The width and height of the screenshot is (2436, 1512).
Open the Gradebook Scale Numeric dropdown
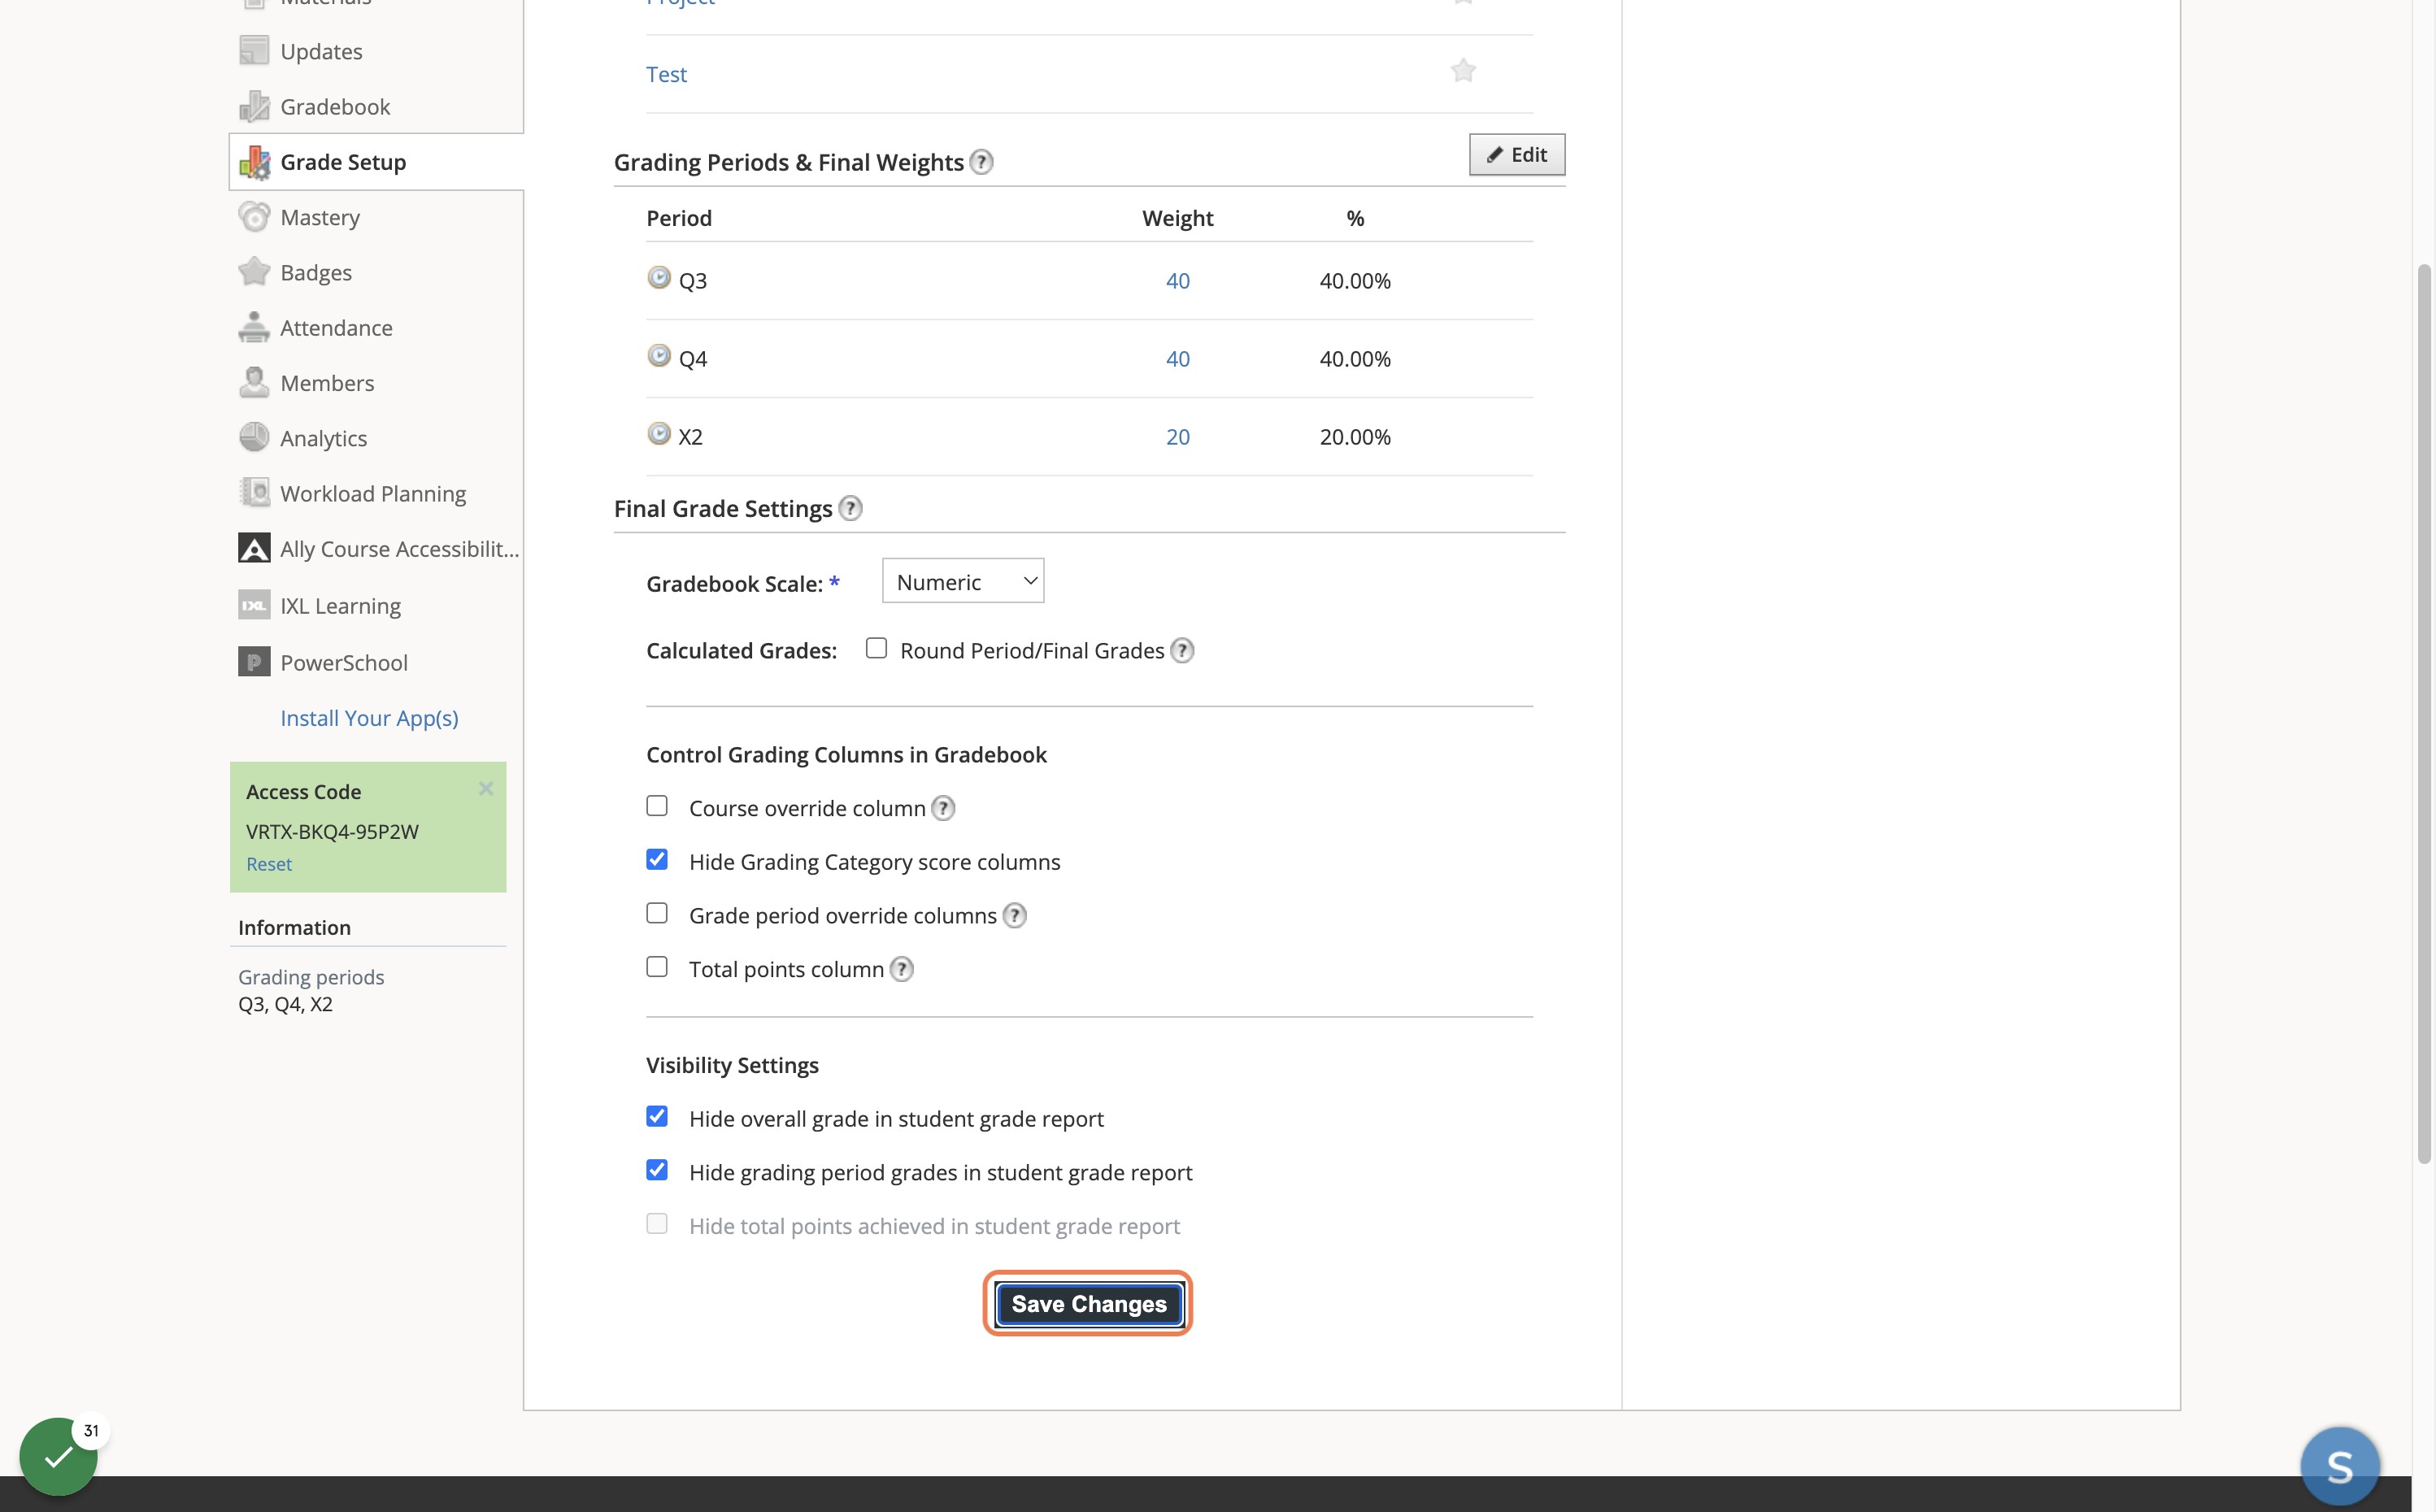[x=963, y=581]
